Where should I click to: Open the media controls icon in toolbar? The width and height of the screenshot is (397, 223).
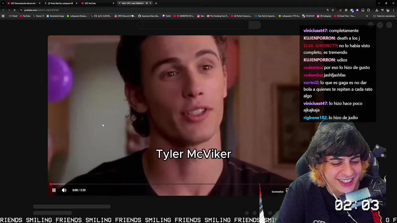point(382,10)
